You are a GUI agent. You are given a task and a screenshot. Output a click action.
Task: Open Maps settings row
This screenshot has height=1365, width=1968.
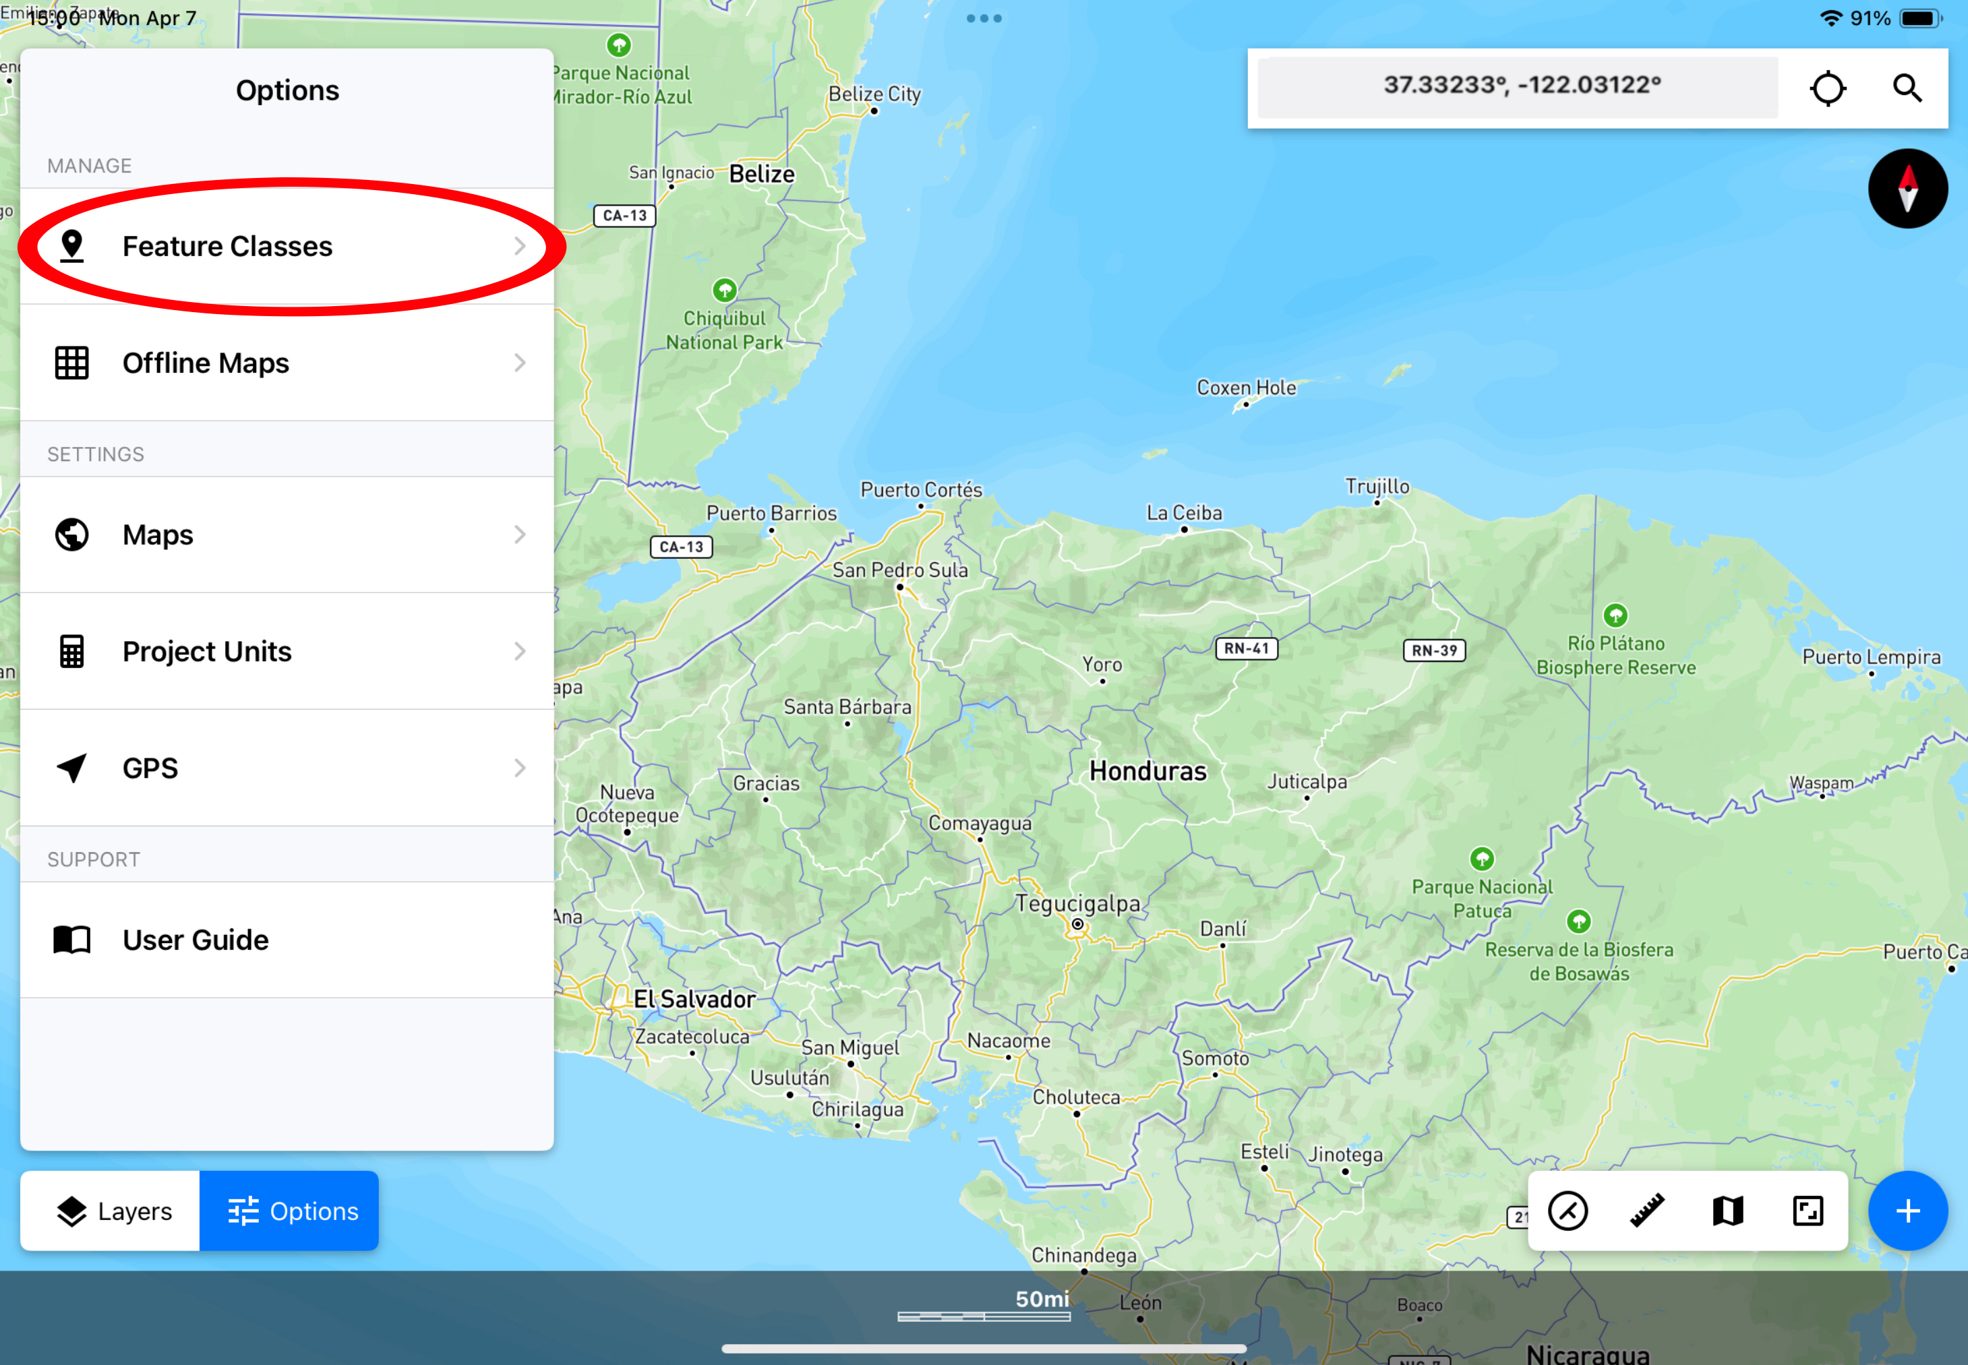pyautogui.click(x=287, y=535)
